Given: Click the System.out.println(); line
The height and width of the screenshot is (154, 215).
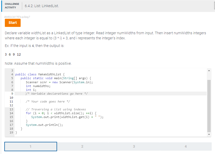Looking at the screenshot, I should [x=44, y=125].
